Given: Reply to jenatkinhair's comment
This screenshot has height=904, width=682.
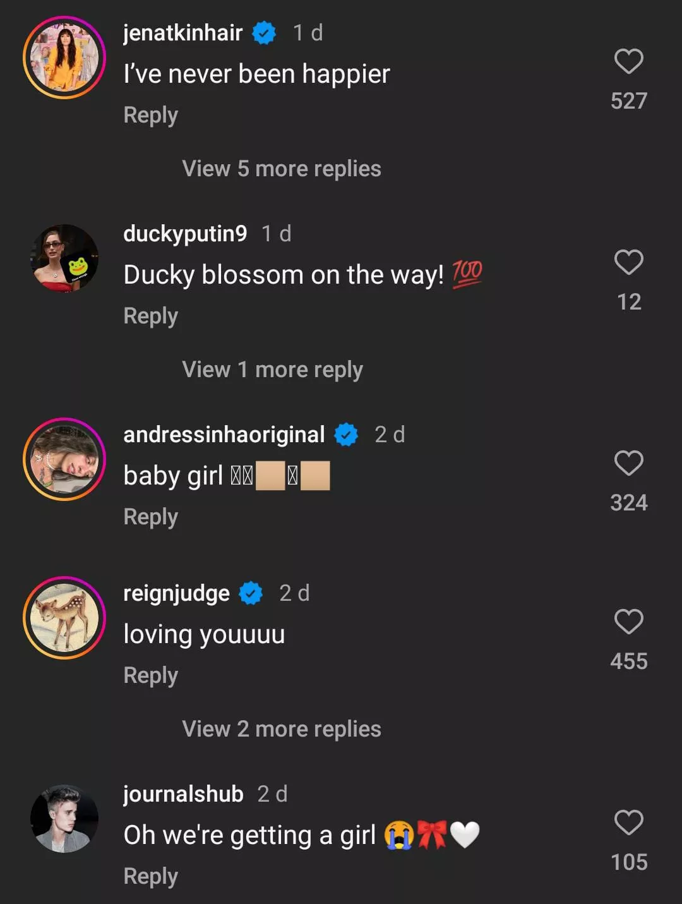Looking at the screenshot, I should (x=151, y=115).
